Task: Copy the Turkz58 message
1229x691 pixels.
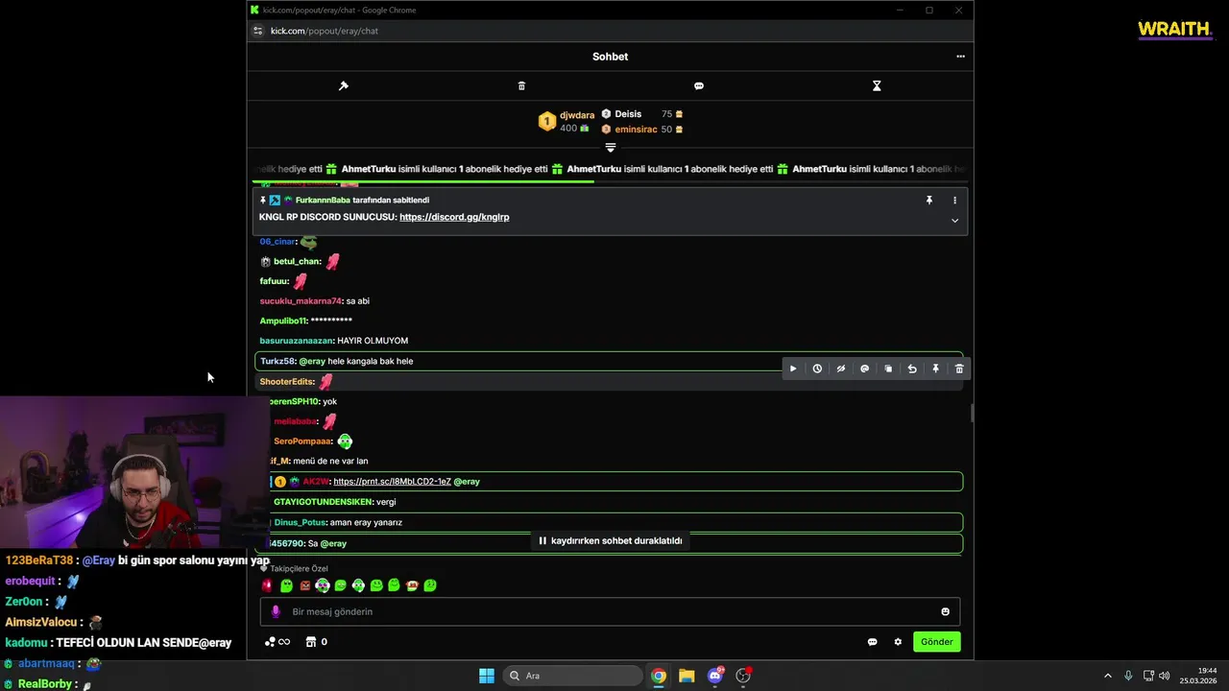Action: [888, 369]
